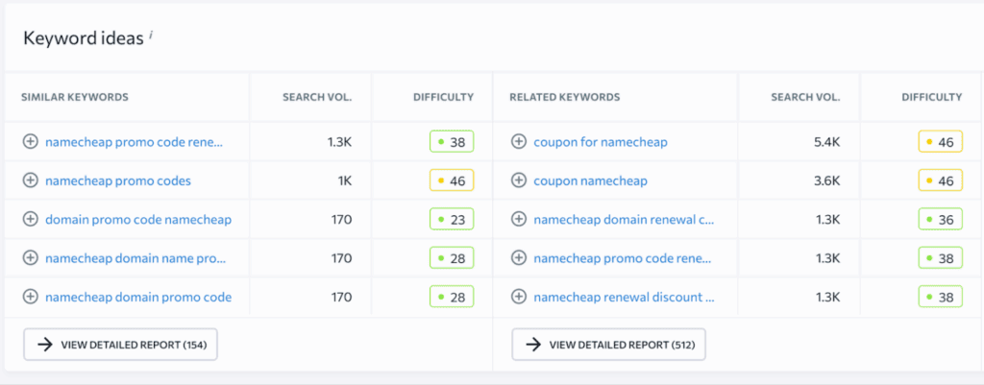Image resolution: width=984 pixels, height=385 pixels.
Task: Add 'namecheap domain name pro...' using its plus icon
Action: pyautogui.click(x=30, y=258)
